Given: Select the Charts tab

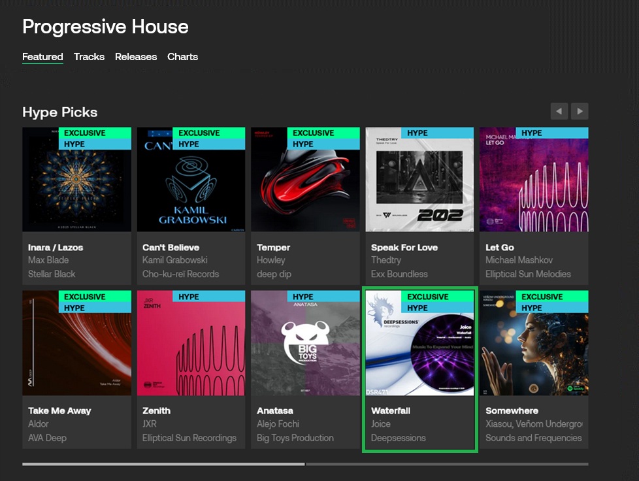Looking at the screenshot, I should coord(182,57).
